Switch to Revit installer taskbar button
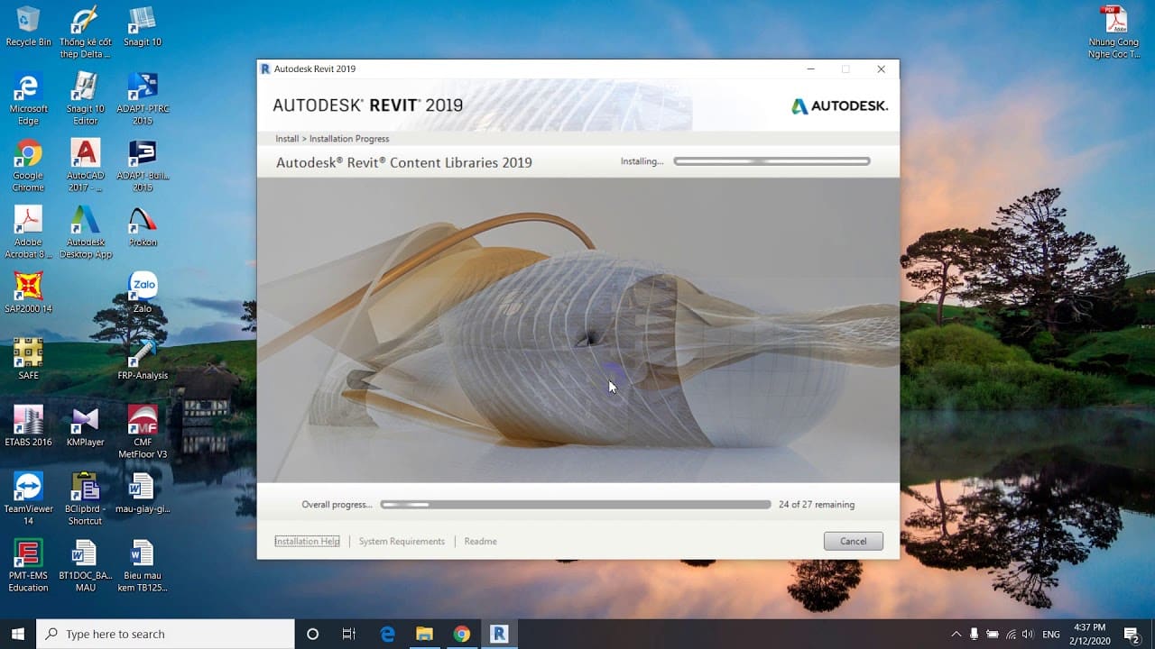1155x649 pixels. click(498, 634)
